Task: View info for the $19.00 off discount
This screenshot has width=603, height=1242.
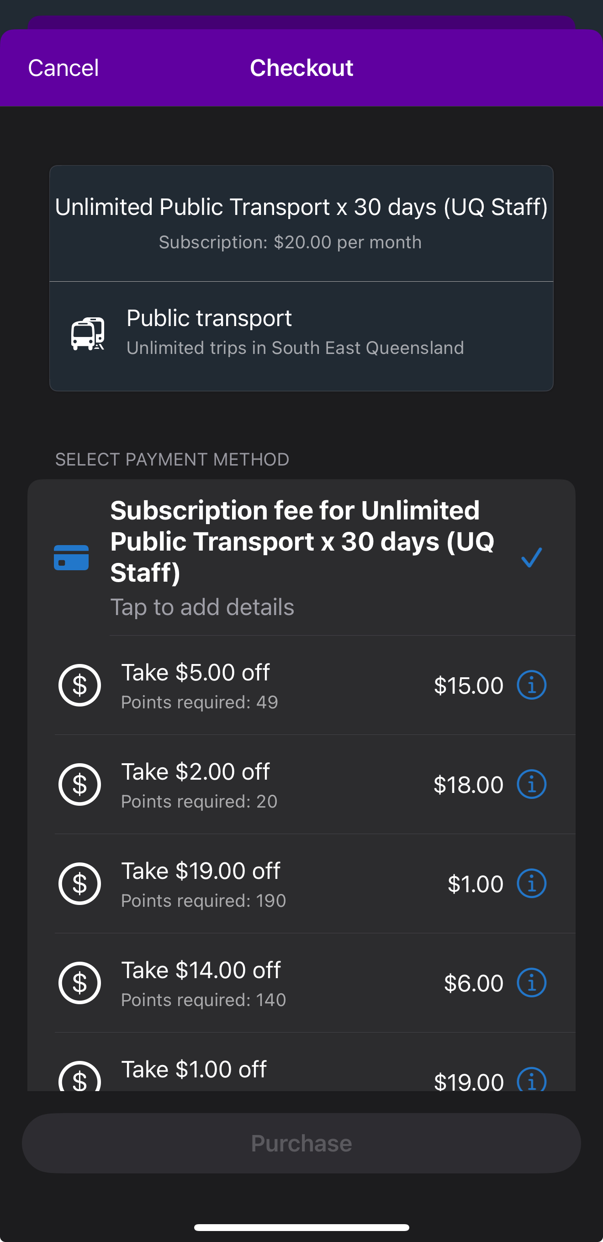Action: 531,884
